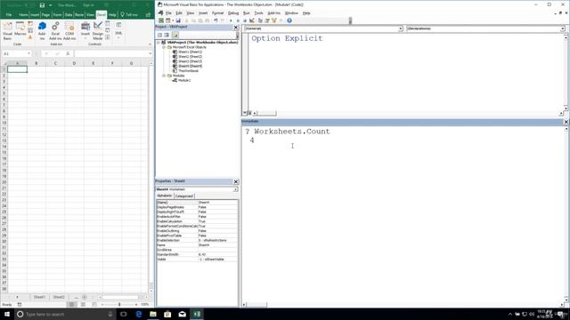
Task: Open File Explorer from taskbar
Action: [x=153, y=314]
